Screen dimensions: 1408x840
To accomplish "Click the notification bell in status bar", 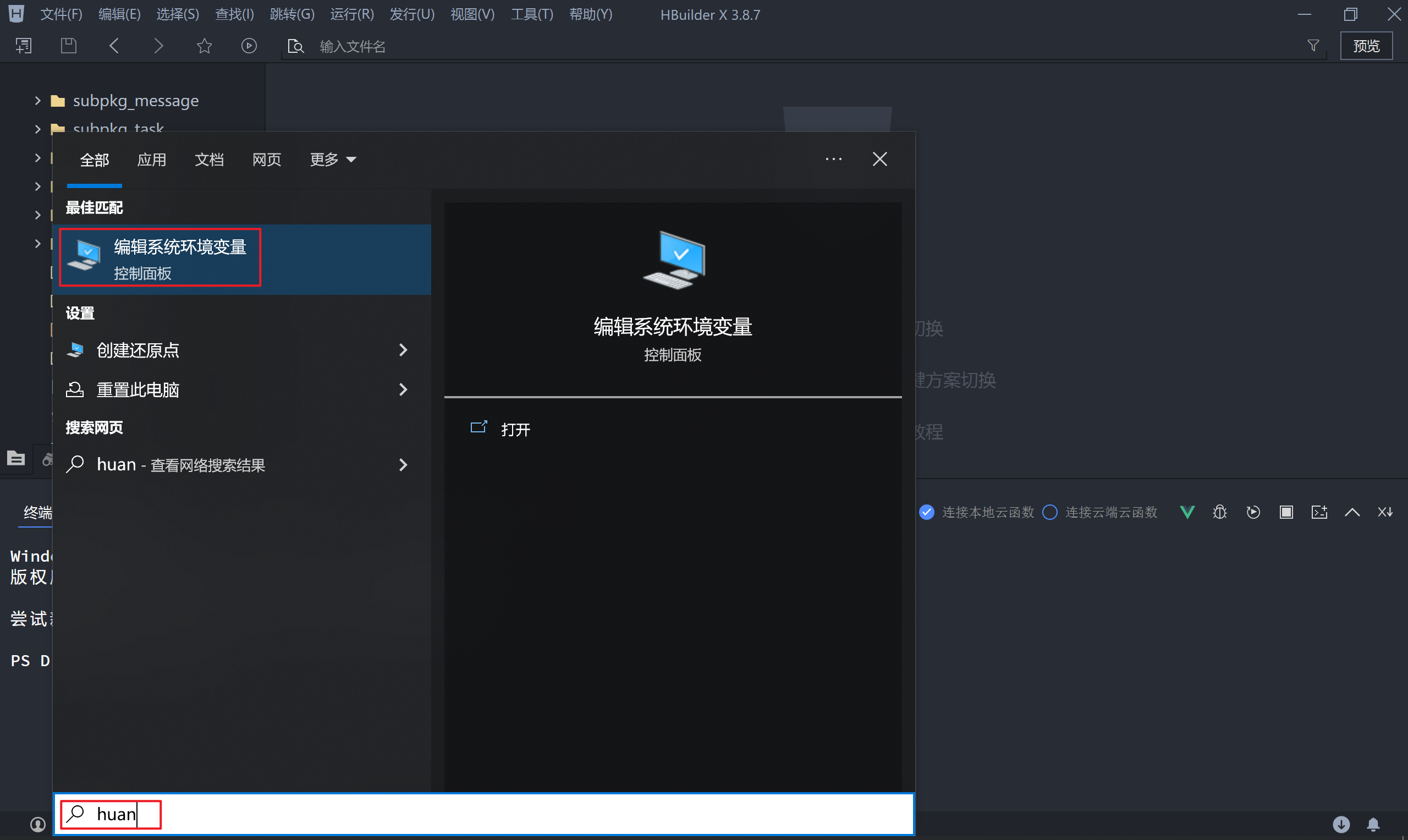I will [1373, 824].
